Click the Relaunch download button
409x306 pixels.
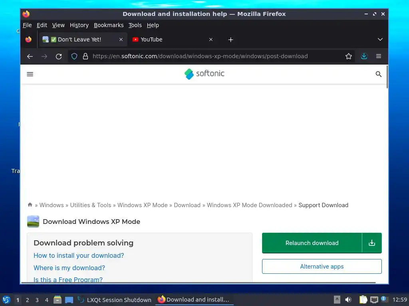(x=312, y=243)
